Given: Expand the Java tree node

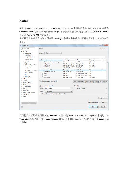Looking at the screenshot, I should point(22,88).
